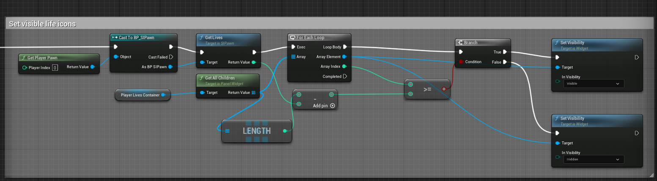Viewport: 657px width, 181px height.
Task: Click the Player Index value field
Action: (55, 67)
